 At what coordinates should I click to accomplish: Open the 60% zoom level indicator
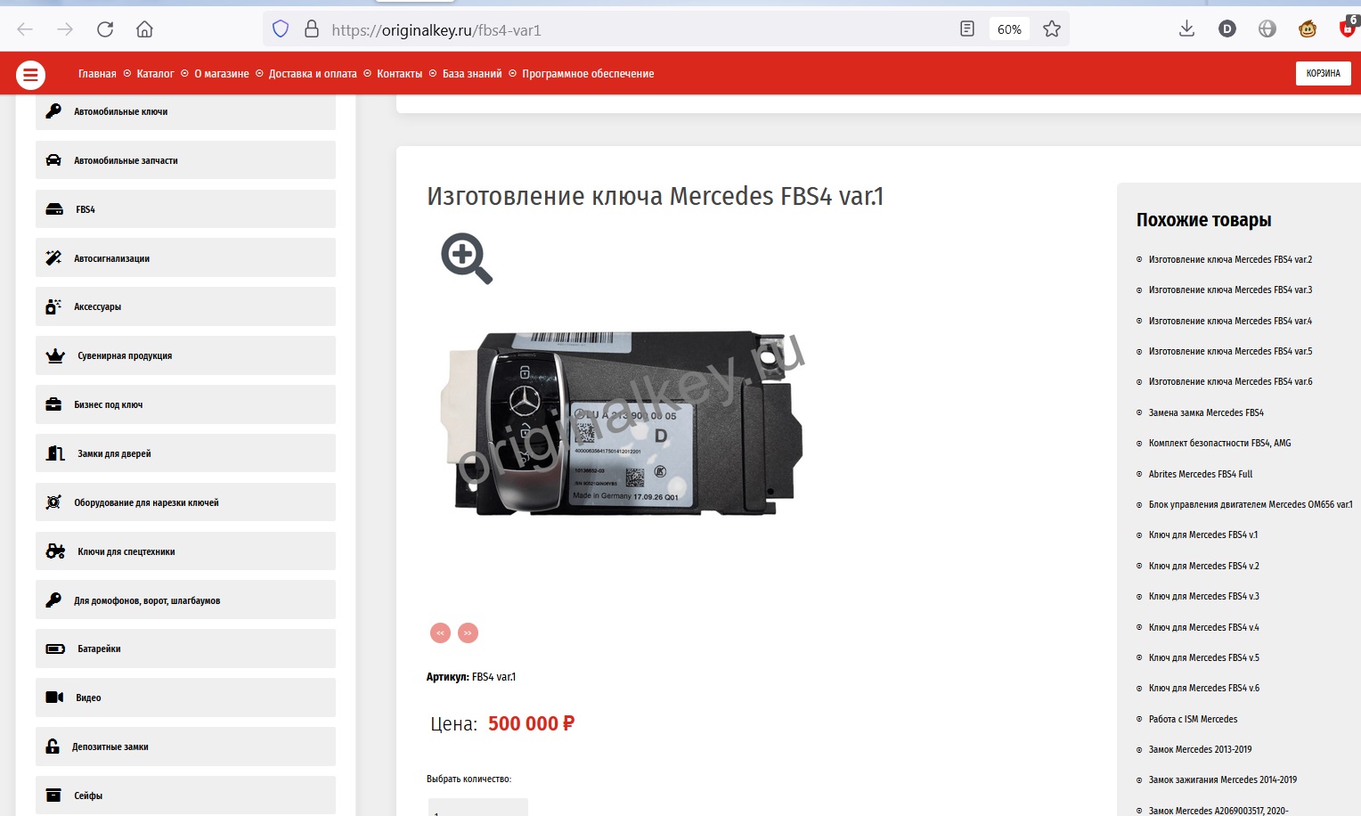click(1009, 29)
